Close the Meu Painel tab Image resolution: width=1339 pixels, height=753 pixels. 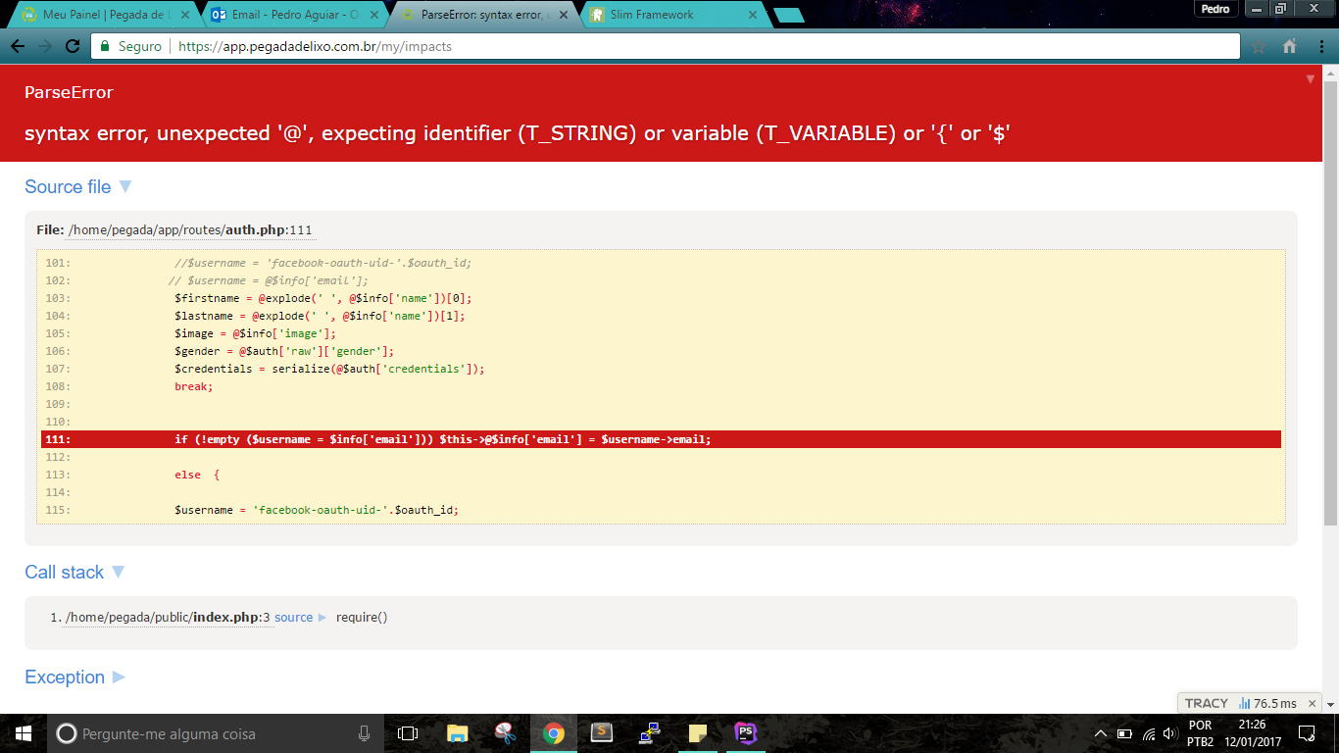click(x=185, y=15)
